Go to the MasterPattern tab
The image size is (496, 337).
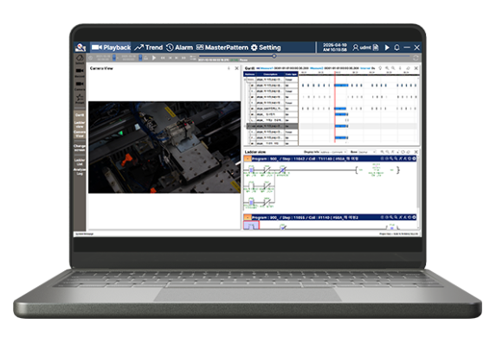click(x=222, y=48)
